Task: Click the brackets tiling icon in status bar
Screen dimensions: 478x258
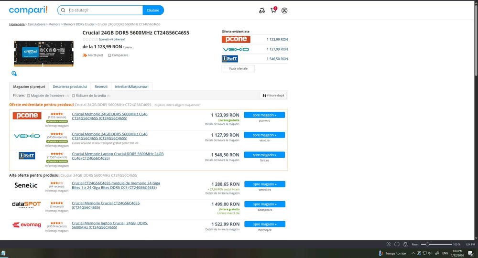Action: coord(397,244)
